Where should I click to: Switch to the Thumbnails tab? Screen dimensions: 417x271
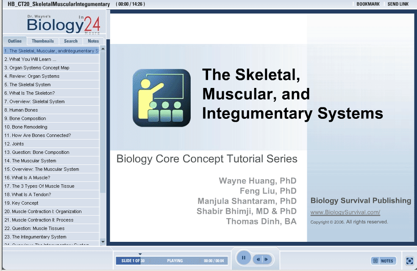(43, 41)
